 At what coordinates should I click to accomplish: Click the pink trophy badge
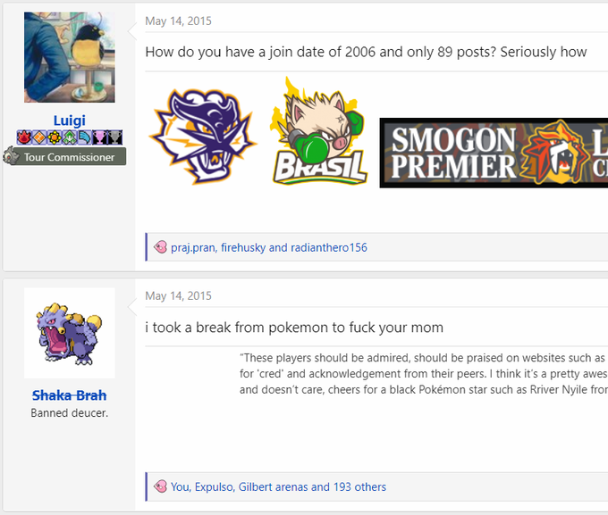[99, 137]
